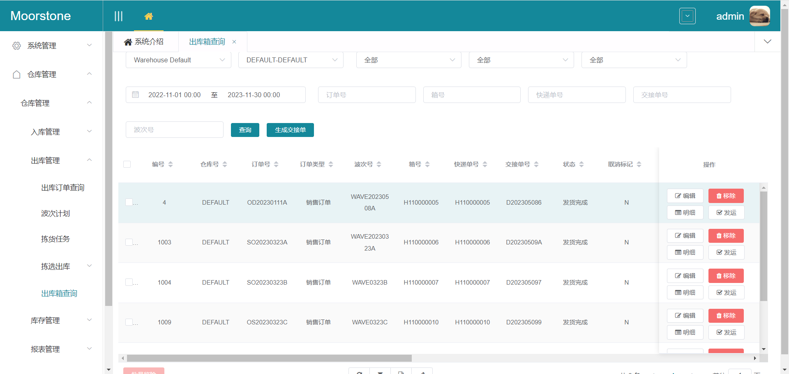This screenshot has width=789, height=374.
Task: Select the checkbox for row 1009
Action: pos(129,322)
